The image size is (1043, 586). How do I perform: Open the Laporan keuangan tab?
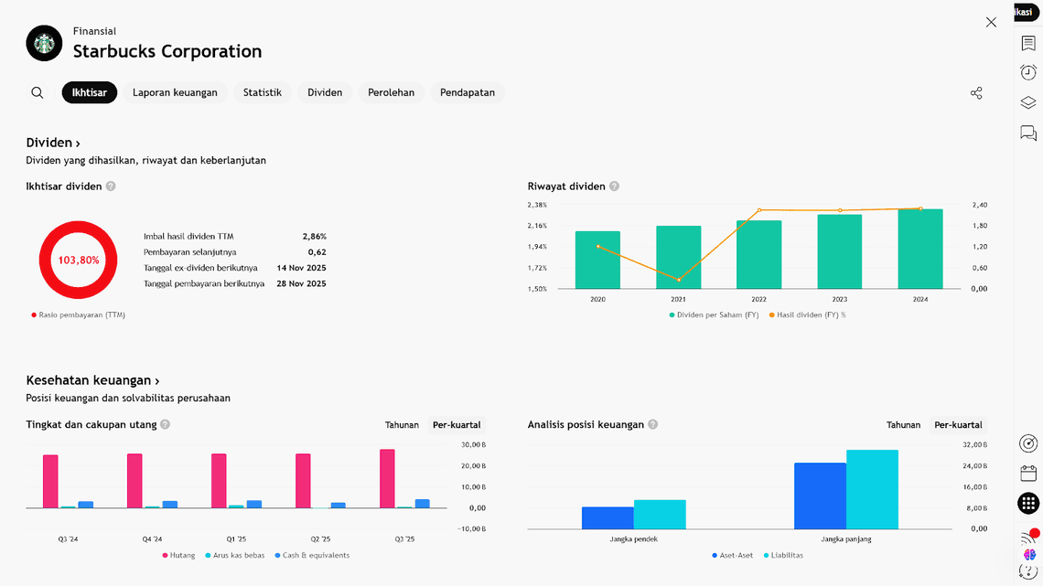(175, 92)
